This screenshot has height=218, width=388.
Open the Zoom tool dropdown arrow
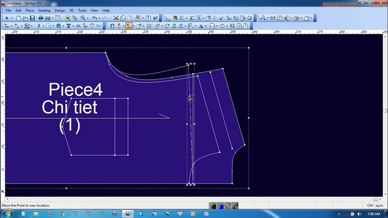(x=88, y=18)
